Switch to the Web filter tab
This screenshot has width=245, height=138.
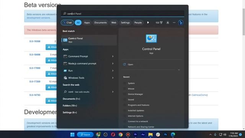coord(114,23)
